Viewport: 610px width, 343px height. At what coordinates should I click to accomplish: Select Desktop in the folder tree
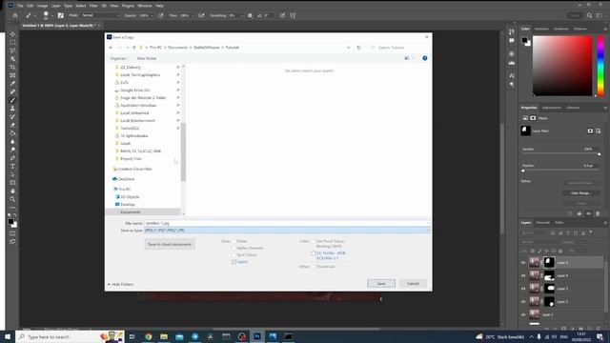pyautogui.click(x=127, y=205)
